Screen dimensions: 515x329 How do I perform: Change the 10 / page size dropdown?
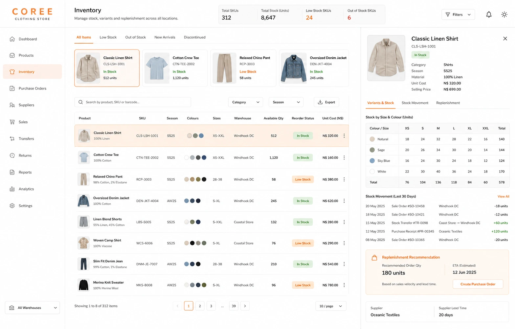point(331,306)
